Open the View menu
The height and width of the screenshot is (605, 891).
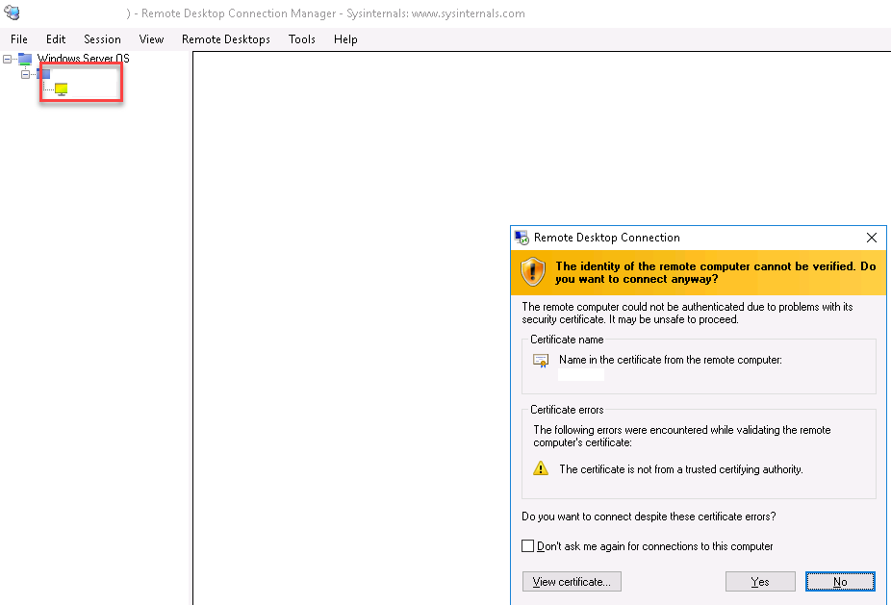coord(151,39)
